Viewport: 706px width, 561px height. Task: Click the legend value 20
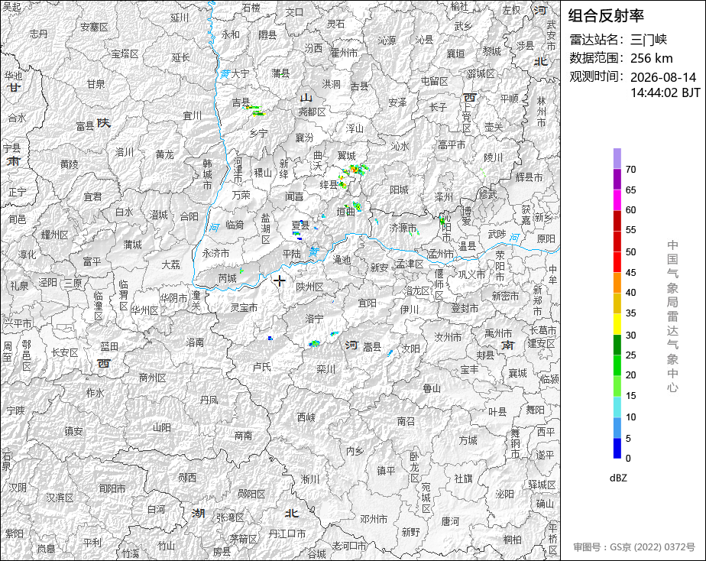pos(631,375)
